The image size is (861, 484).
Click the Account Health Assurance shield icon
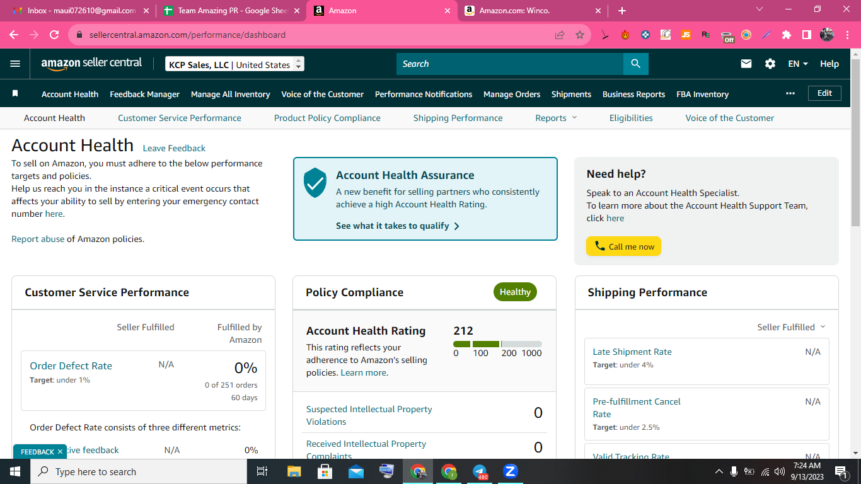(x=315, y=183)
